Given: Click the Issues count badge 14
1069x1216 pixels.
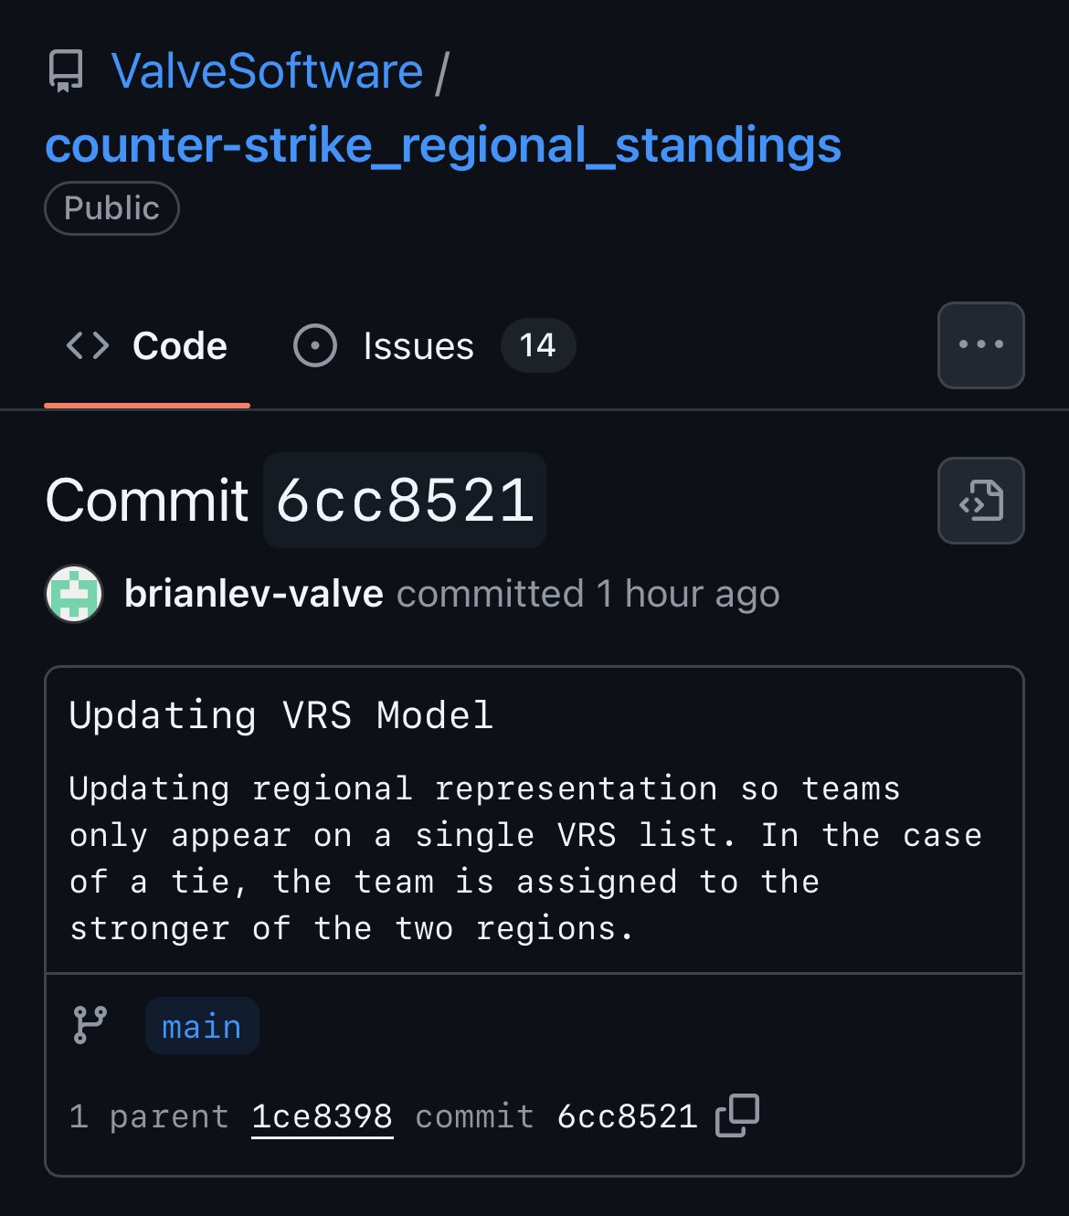Looking at the screenshot, I should (537, 345).
